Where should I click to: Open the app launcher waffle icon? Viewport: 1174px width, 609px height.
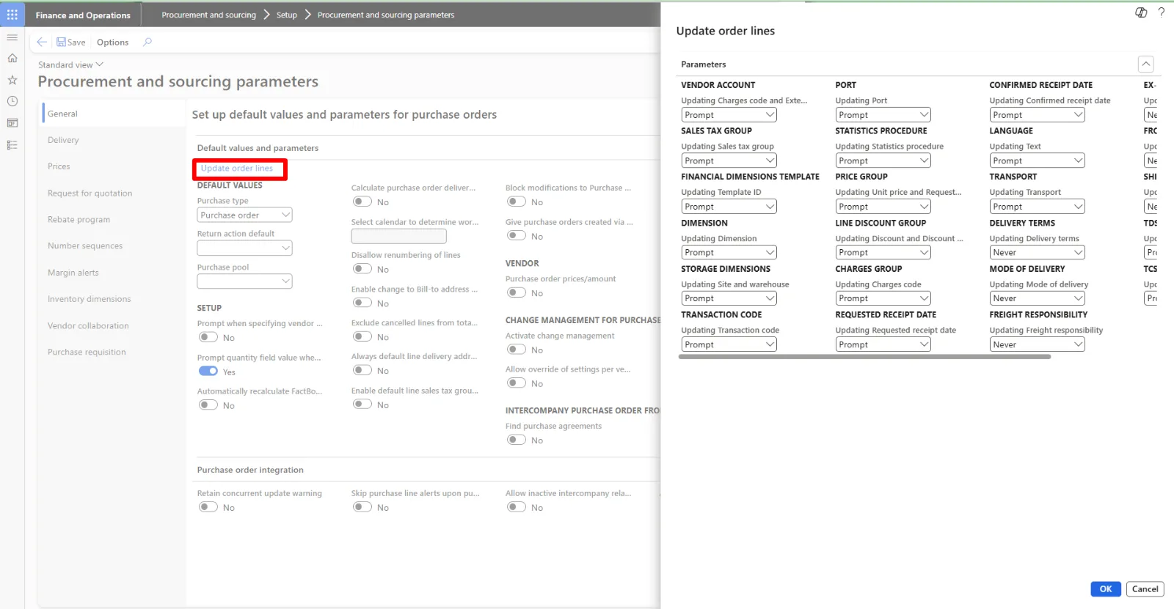[12, 15]
